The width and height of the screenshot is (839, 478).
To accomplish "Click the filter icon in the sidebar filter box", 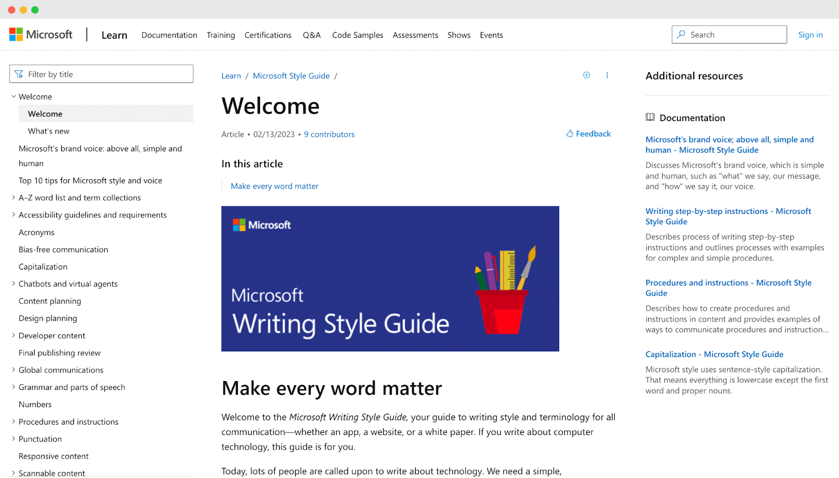I will click(x=19, y=73).
